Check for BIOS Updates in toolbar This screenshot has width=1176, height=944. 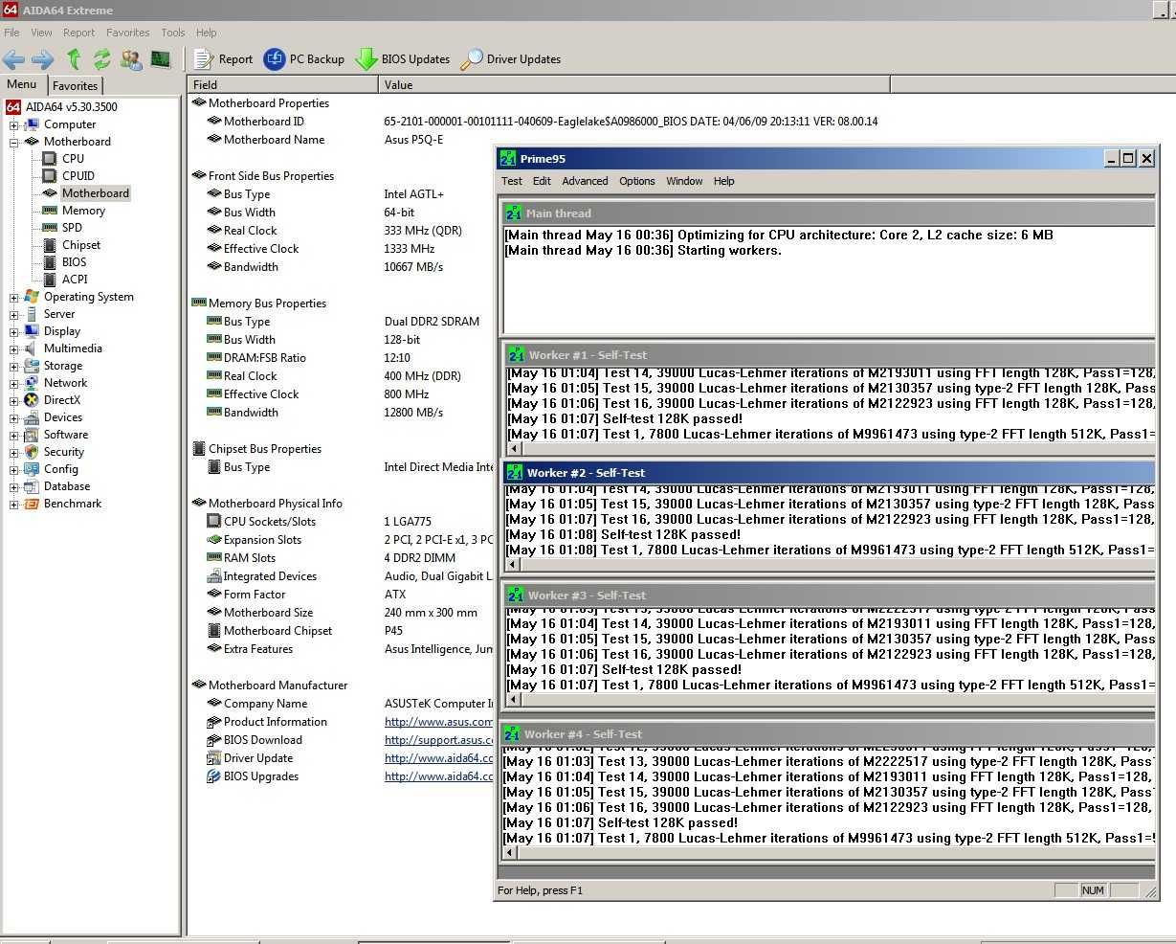click(403, 59)
